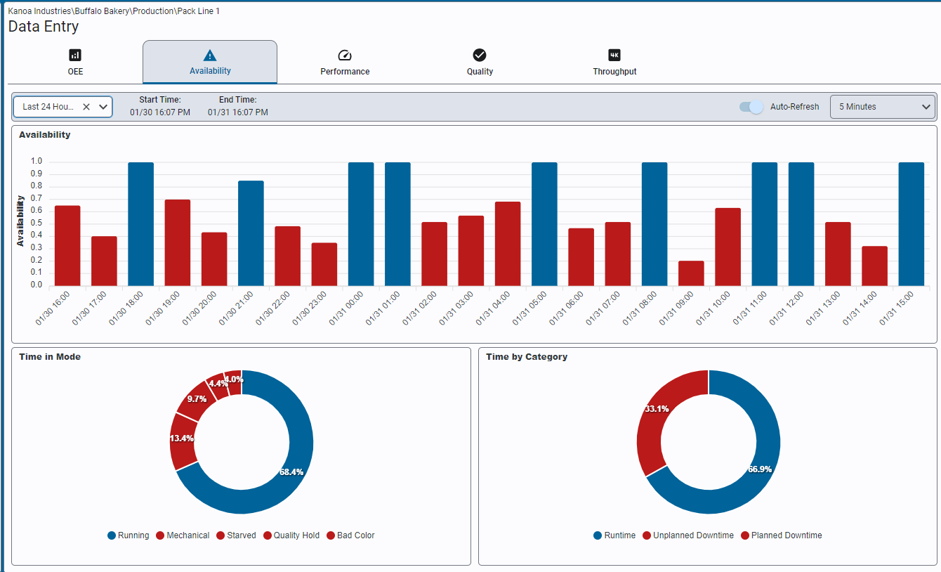Toggle Running series in Time in Mode legend
This screenshot has height=572, width=941.
(128, 535)
